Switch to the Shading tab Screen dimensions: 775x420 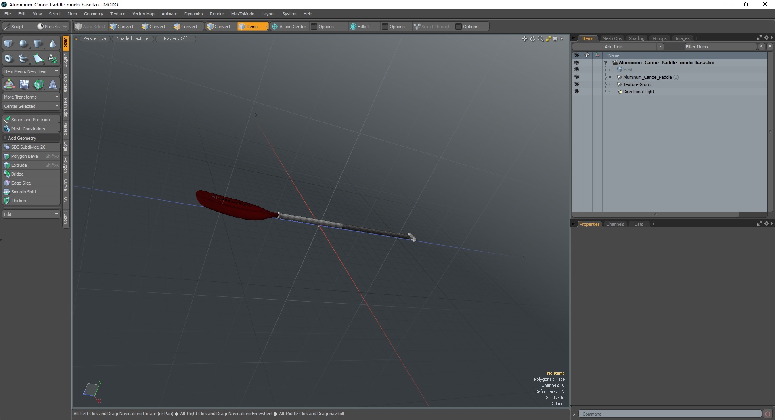637,38
